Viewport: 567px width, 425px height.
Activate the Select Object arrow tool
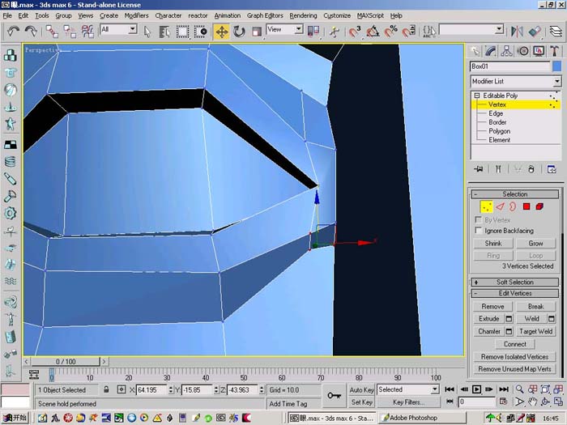click(x=147, y=32)
